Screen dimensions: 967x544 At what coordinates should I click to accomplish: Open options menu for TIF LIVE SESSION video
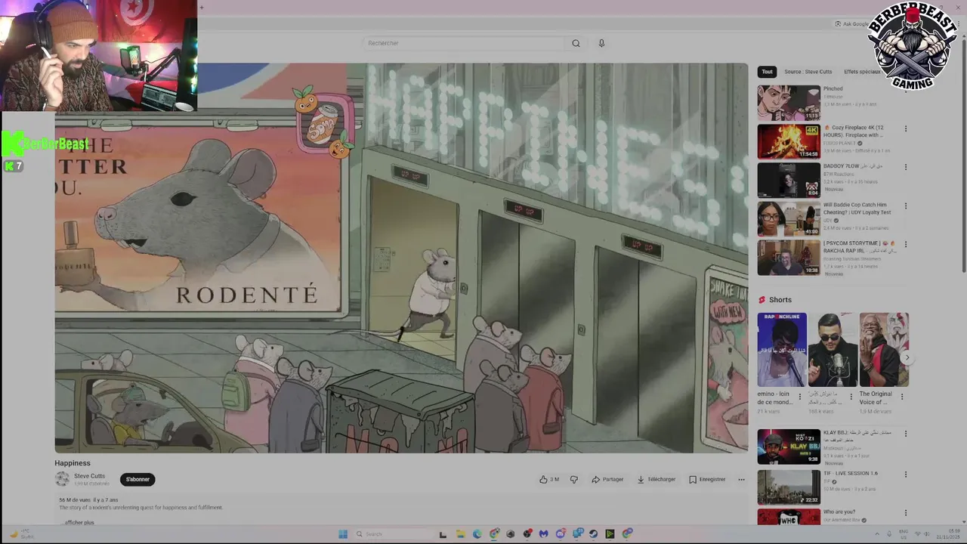coord(905,474)
